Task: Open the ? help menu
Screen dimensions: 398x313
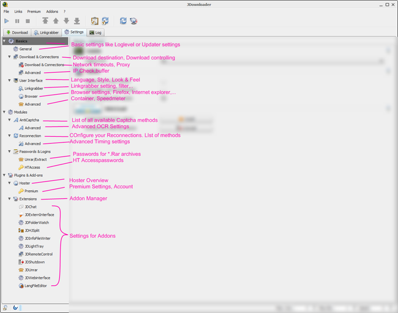Action: coord(64,12)
